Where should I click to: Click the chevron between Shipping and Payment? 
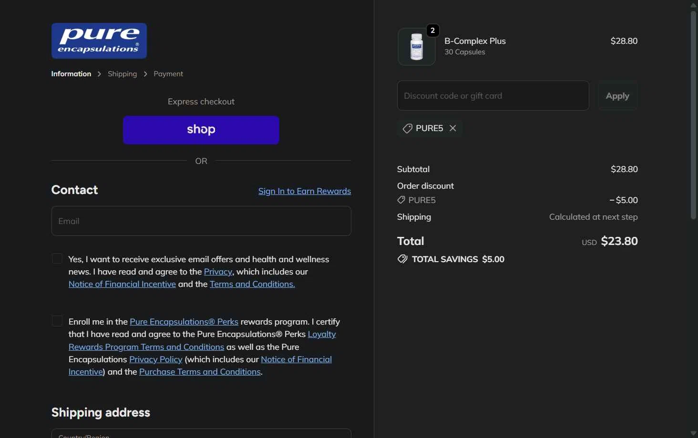(x=145, y=74)
